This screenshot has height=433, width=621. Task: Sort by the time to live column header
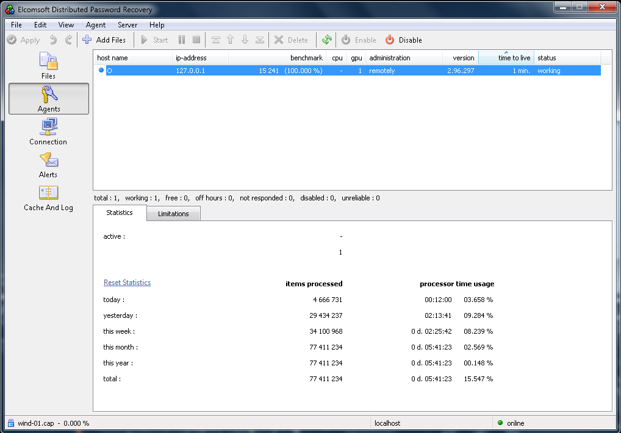tap(506, 58)
